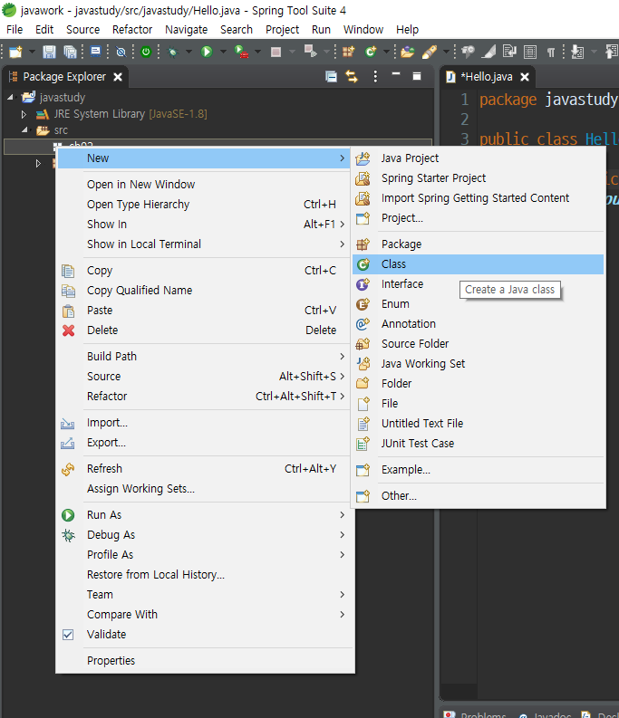The image size is (619, 718).
Task: Open dropdown arrow next to Run button
Action: (223, 52)
